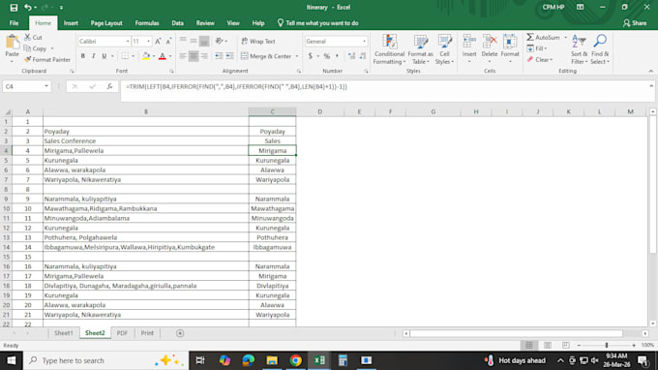The height and width of the screenshot is (370, 658).
Task: Click the Undo arrow icon
Action: pyautogui.click(x=28, y=8)
